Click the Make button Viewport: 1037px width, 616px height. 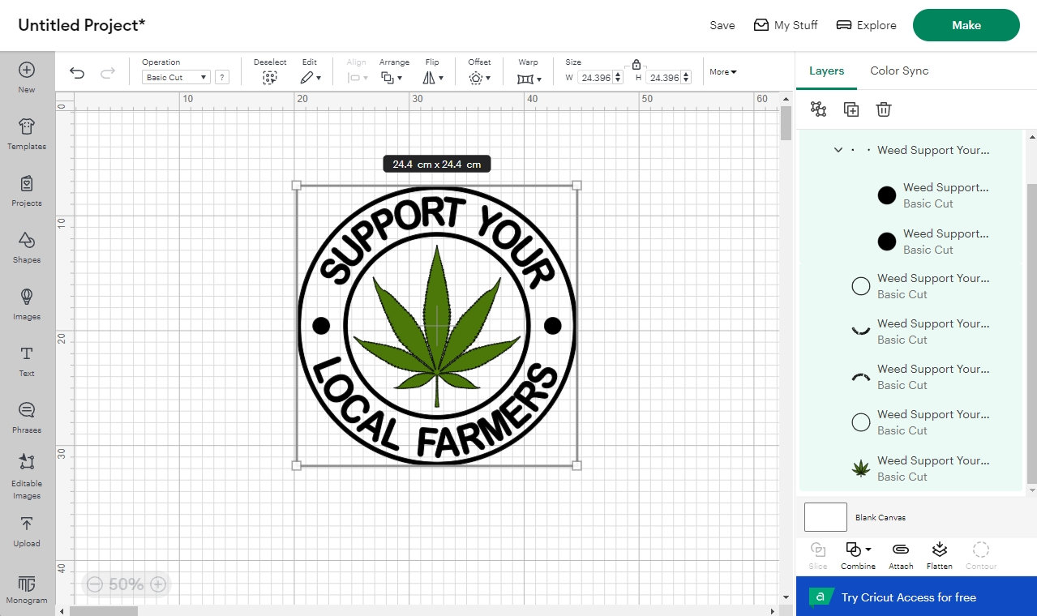[965, 25]
